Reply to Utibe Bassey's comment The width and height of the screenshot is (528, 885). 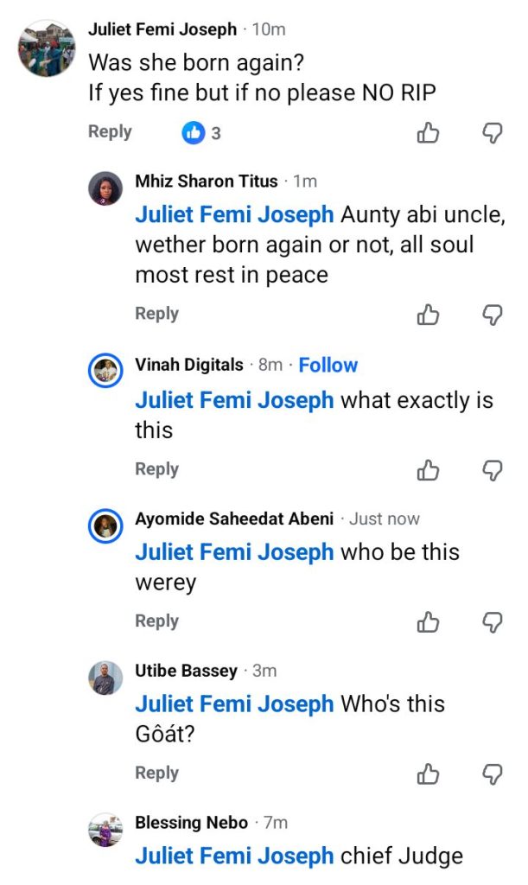(156, 773)
